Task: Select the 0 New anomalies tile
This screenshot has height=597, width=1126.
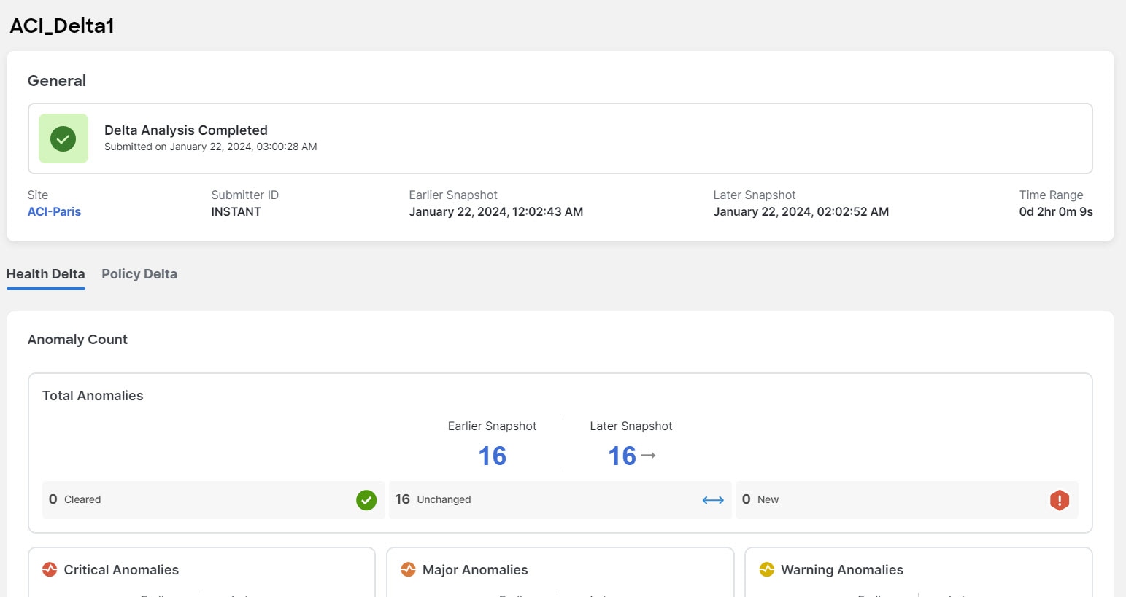Action: click(x=906, y=500)
